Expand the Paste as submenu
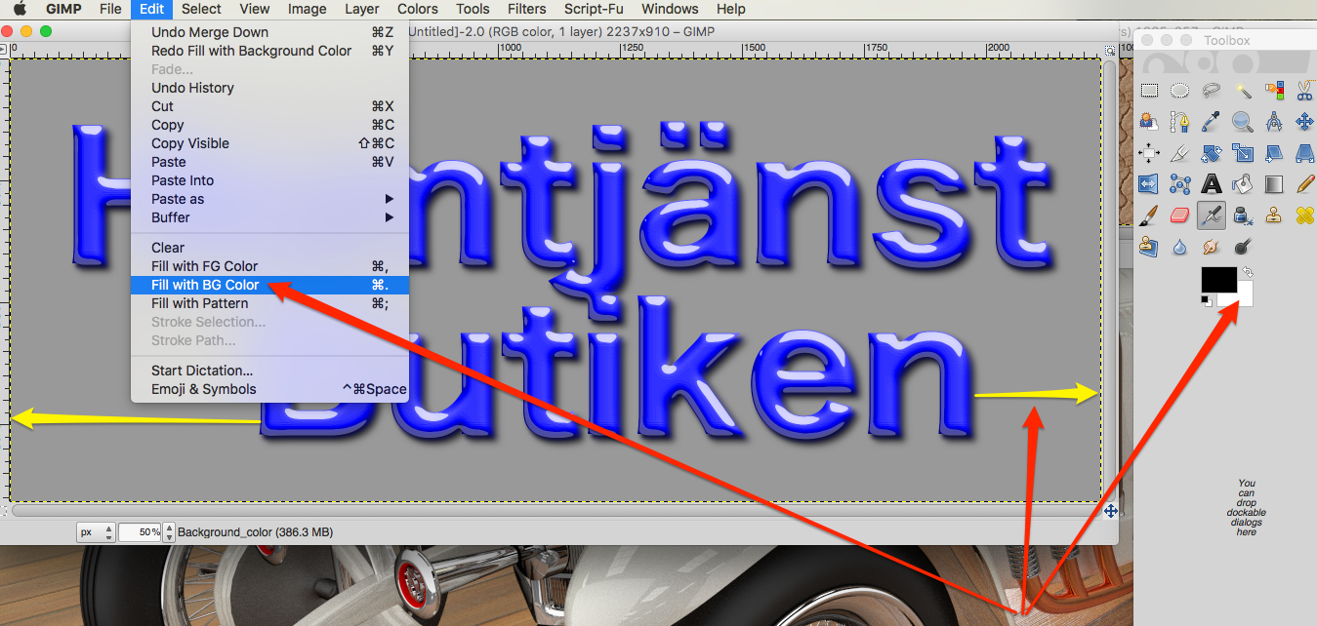The image size is (1317, 626). [271, 199]
